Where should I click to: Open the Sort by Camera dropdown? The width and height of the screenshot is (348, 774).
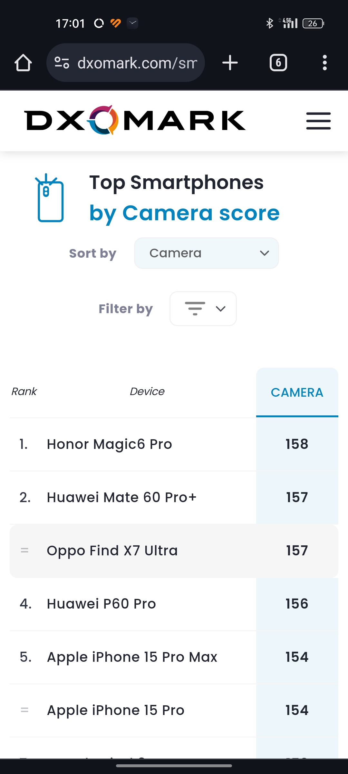206,253
